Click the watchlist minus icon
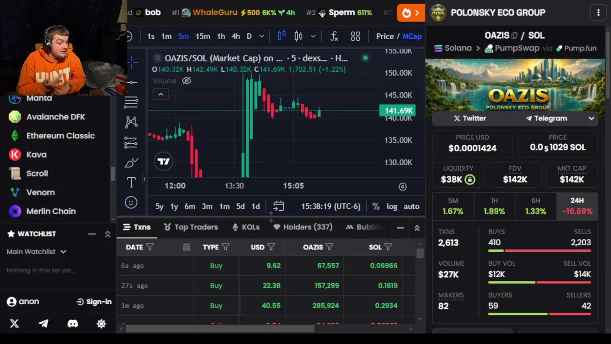 (92, 234)
